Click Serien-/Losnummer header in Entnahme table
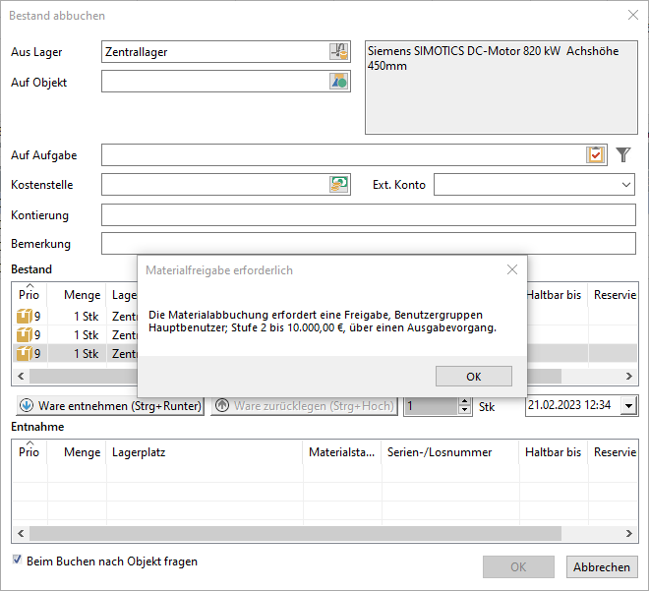This screenshot has height=591, width=649. click(450, 452)
